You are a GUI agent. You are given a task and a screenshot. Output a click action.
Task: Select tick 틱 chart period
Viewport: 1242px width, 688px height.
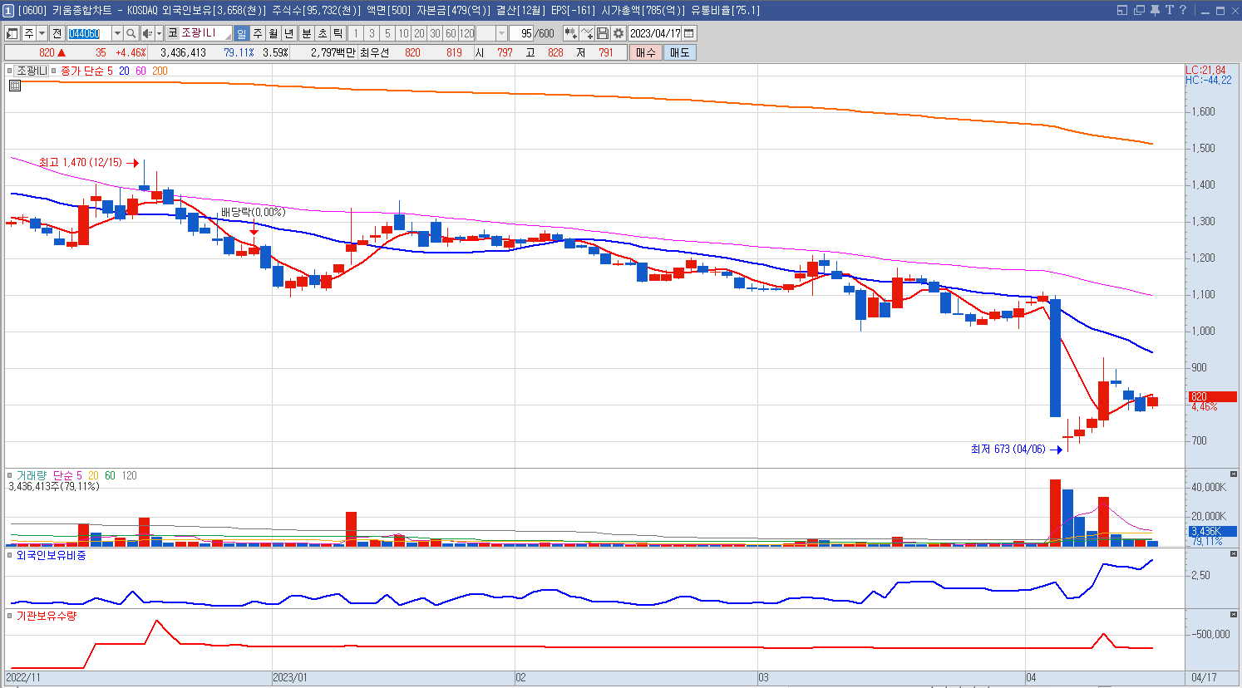(338, 33)
